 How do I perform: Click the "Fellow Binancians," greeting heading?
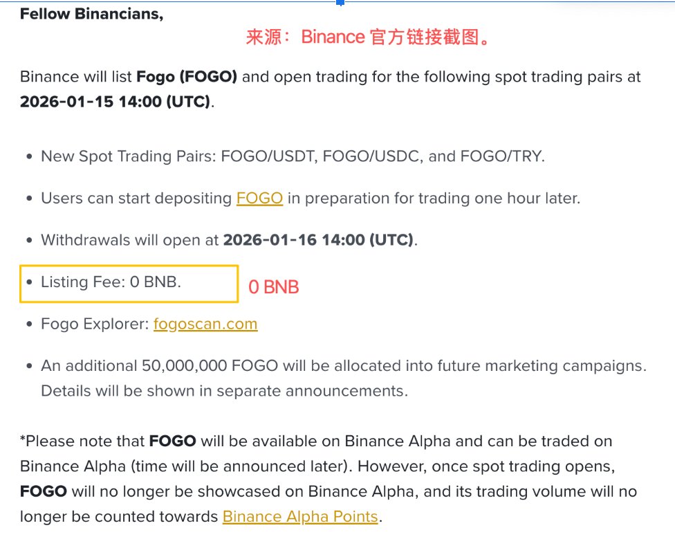click(x=91, y=14)
